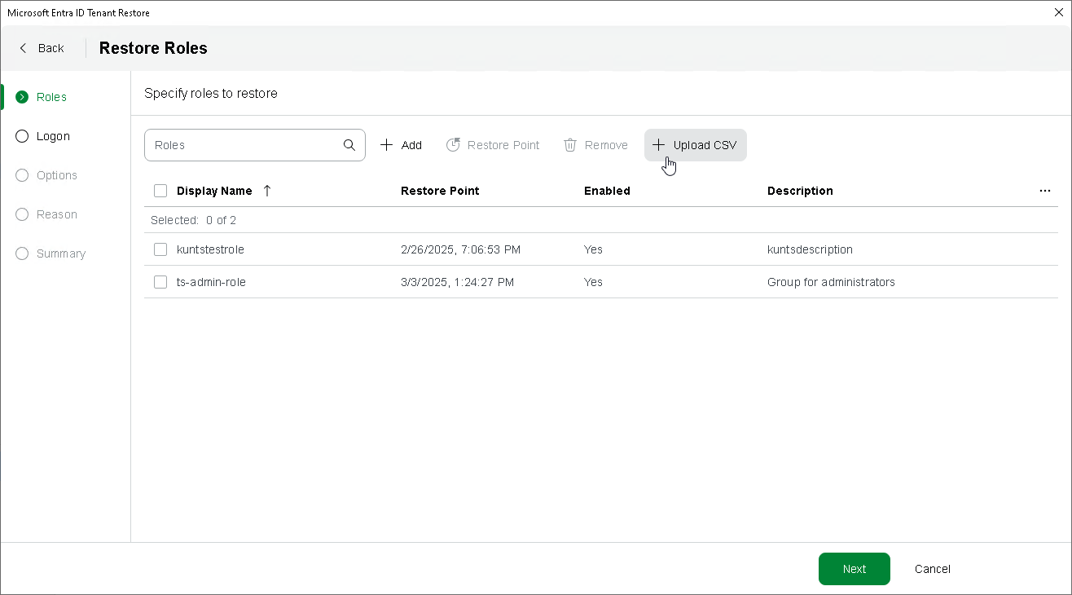Image resolution: width=1072 pixels, height=595 pixels.
Task: Open the column options ellipsis menu
Action: click(1045, 191)
